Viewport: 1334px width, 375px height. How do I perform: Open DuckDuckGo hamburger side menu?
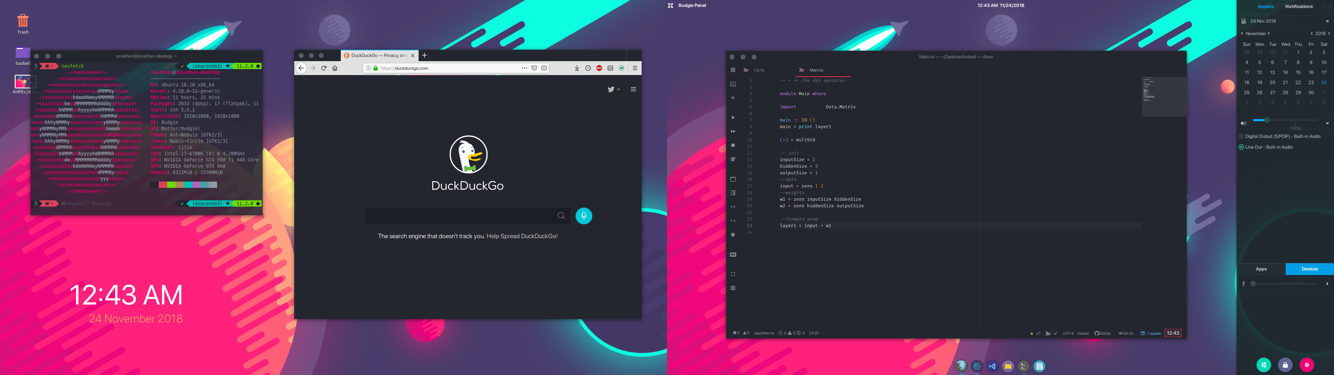click(x=633, y=90)
